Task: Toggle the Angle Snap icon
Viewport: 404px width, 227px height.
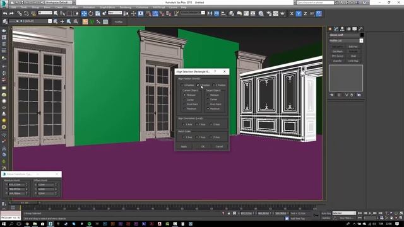Action: [x=155, y=13]
